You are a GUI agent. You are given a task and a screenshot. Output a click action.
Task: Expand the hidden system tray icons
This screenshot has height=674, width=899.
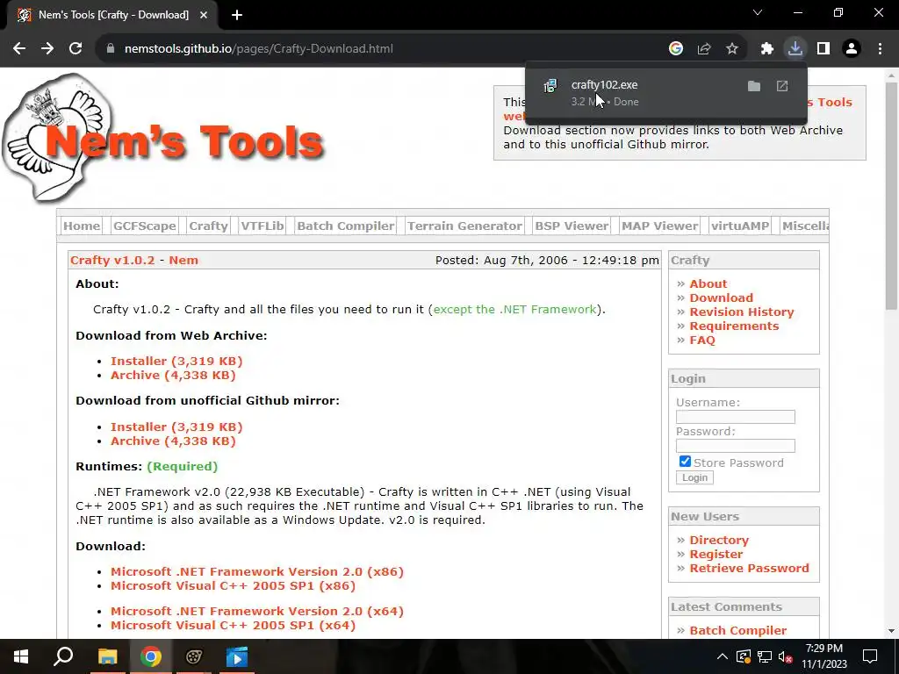[x=723, y=656]
